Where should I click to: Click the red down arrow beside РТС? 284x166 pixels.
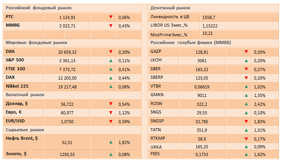(x=110, y=17)
